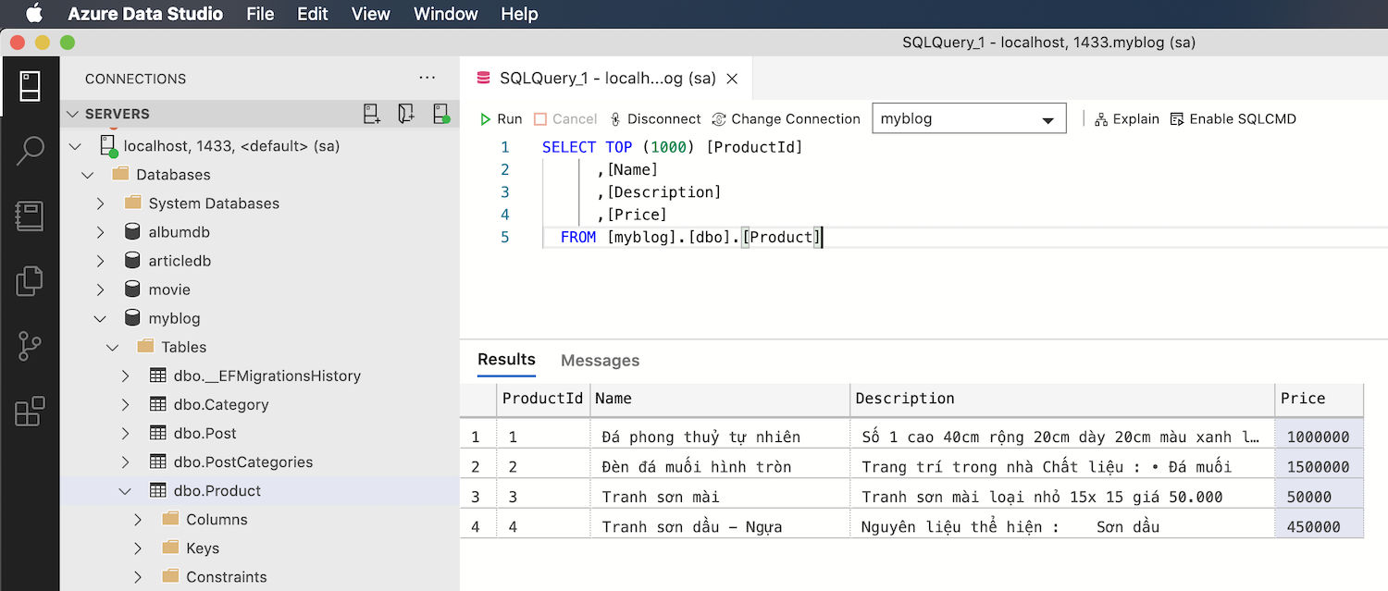Screen dimensions: 1388x591
Task: Expand the Keys folder
Action: [138, 548]
